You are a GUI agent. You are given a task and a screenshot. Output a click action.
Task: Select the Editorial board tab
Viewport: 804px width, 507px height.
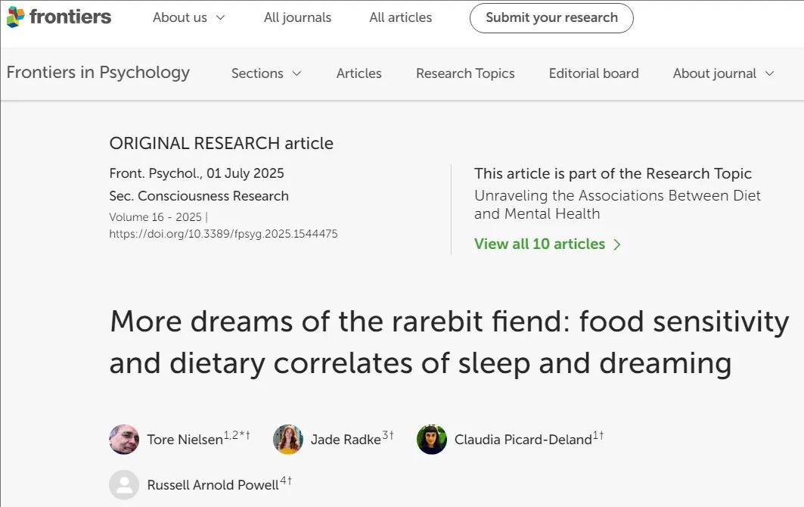click(594, 73)
